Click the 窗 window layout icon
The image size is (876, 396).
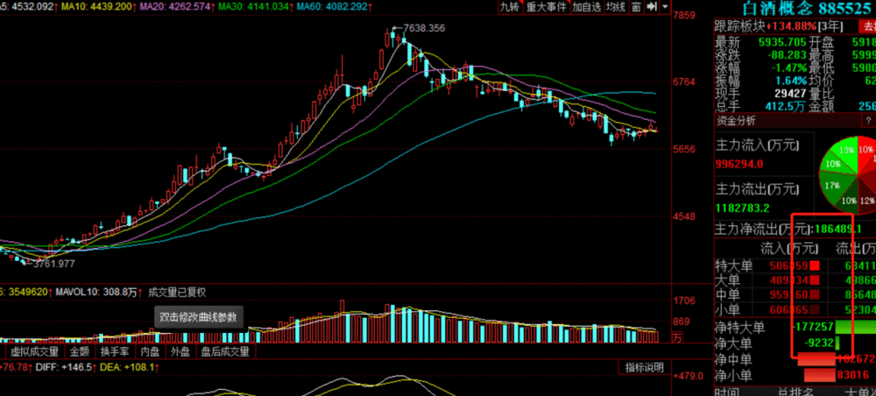[636, 7]
